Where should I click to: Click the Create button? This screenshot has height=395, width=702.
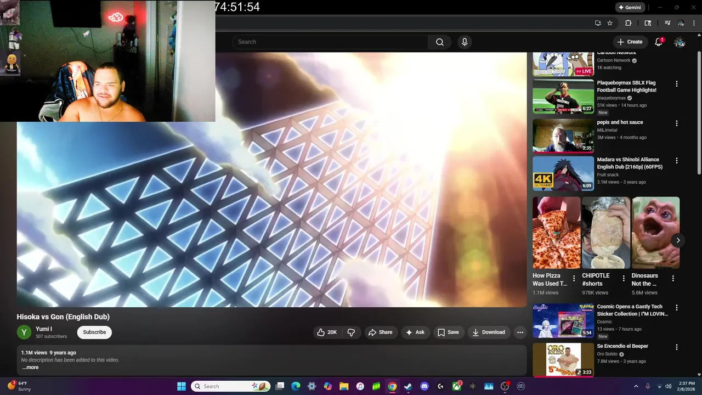(x=630, y=42)
